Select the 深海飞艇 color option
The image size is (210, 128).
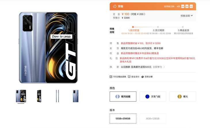click(153, 97)
